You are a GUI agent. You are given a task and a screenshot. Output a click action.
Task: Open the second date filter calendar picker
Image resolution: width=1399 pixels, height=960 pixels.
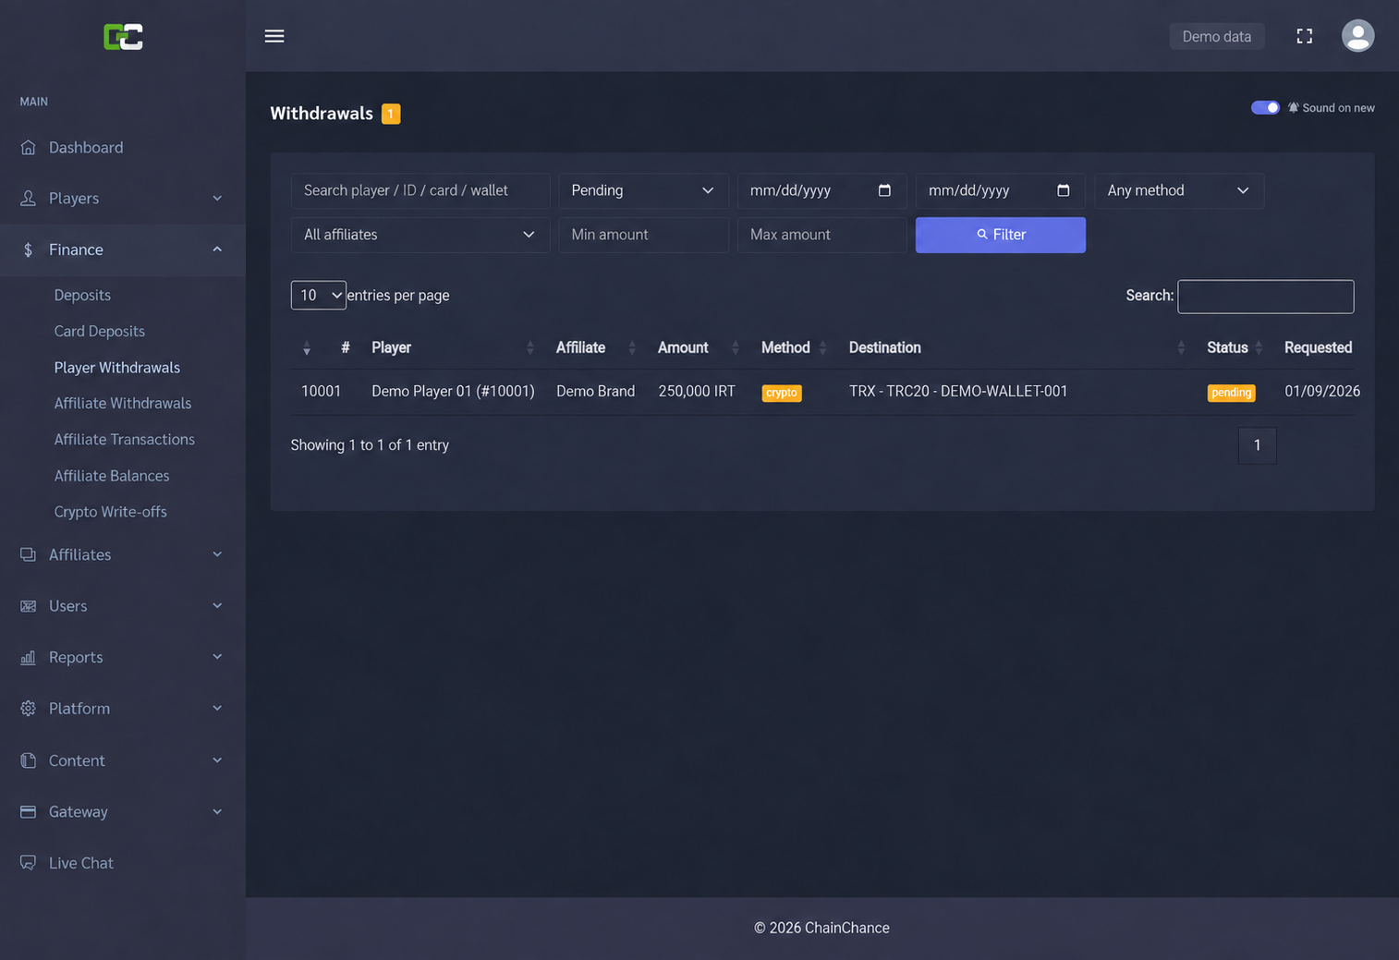[1063, 190]
